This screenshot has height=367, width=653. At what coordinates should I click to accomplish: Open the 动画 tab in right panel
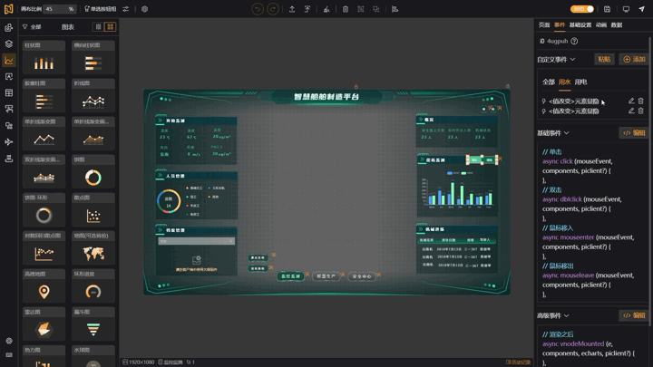(x=601, y=25)
